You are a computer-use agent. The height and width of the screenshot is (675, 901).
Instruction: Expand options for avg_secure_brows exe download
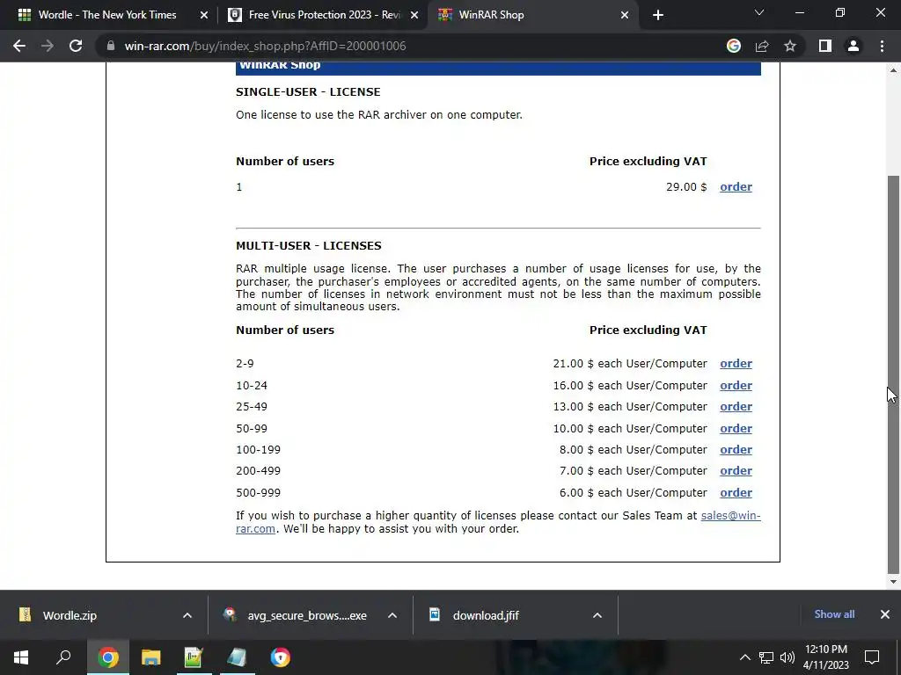[x=392, y=615]
